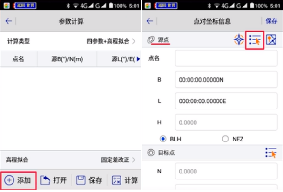This screenshot has width=283, height=192.
Task: Open point list picker for 源点
Action: (x=255, y=40)
